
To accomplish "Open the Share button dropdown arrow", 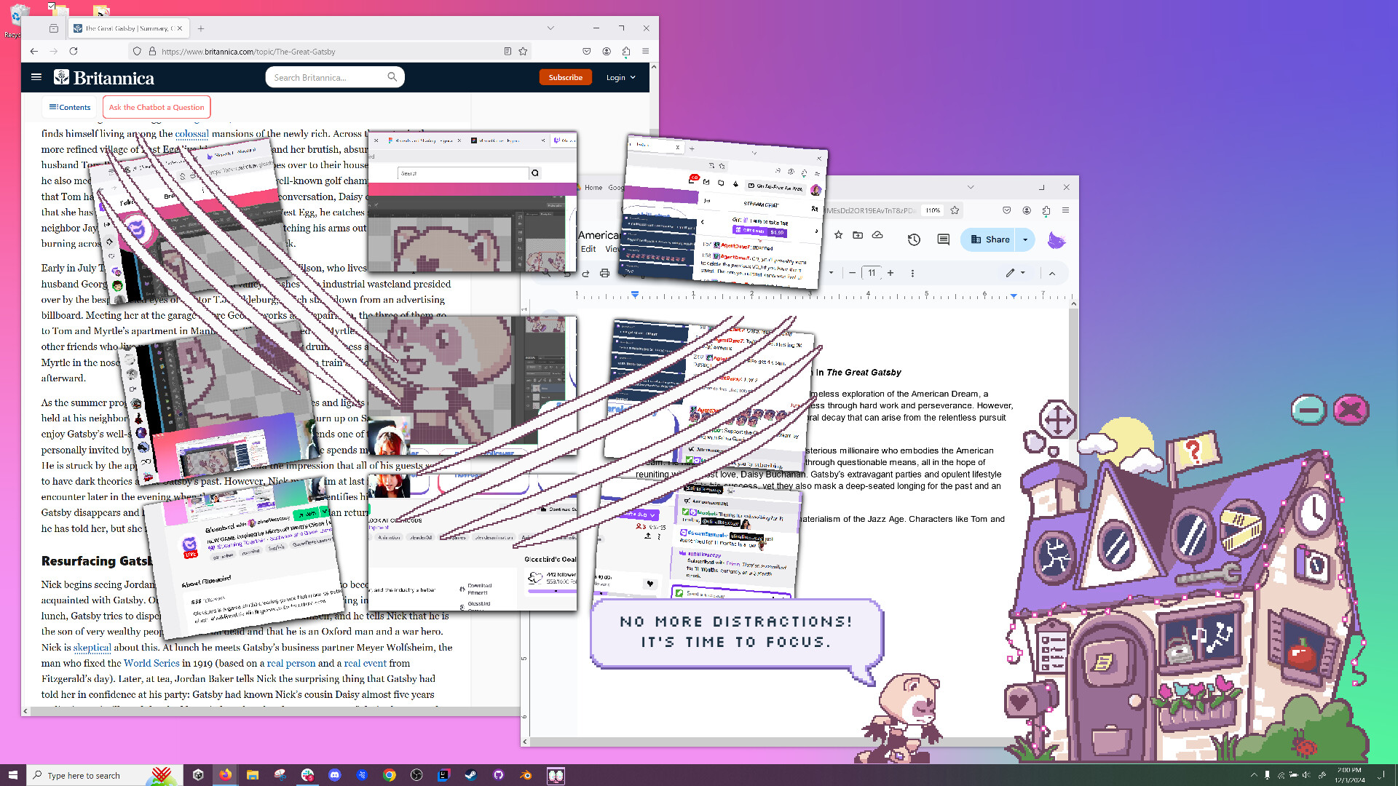I will [x=1025, y=239].
